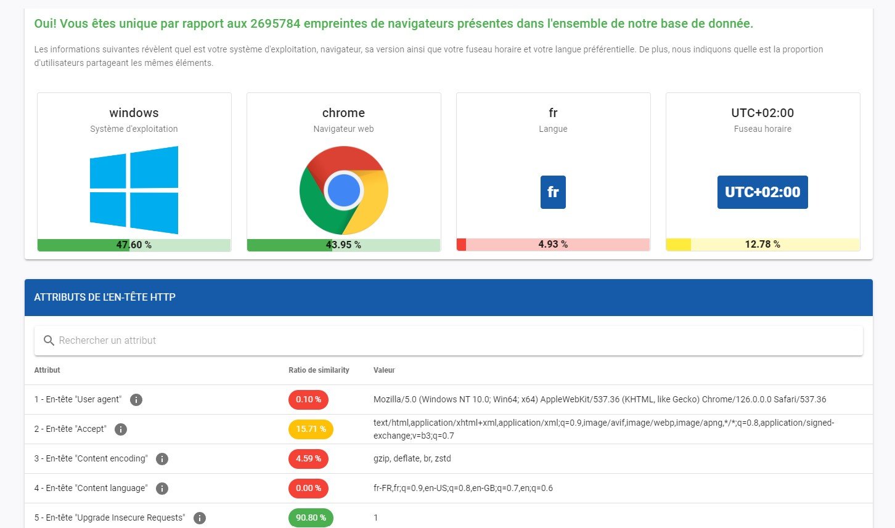Click the "Navigateur web" subtitle
The image size is (895, 528).
click(x=343, y=129)
